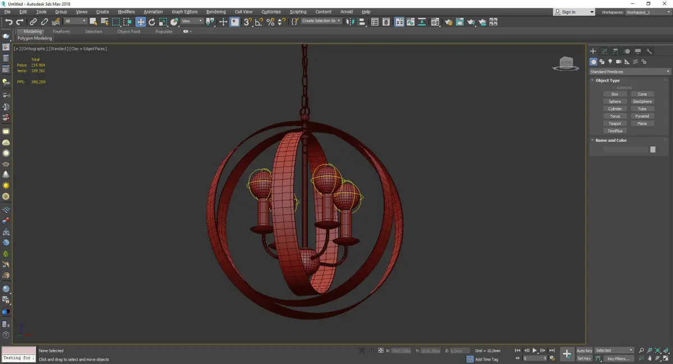The height and width of the screenshot is (364, 673).
Task: Click the GeoSphere primitive button
Action: (x=642, y=101)
